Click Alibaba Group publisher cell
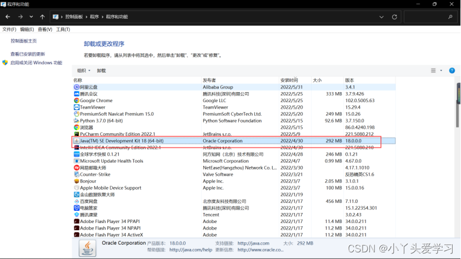This screenshot has width=461, height=259. click(218, 87)
